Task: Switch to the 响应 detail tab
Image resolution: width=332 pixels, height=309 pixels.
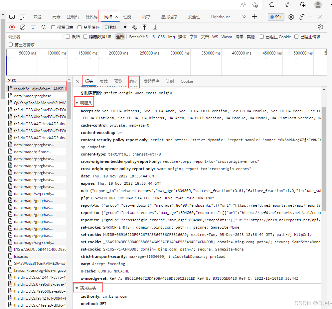Action: [x=133, y=81]
